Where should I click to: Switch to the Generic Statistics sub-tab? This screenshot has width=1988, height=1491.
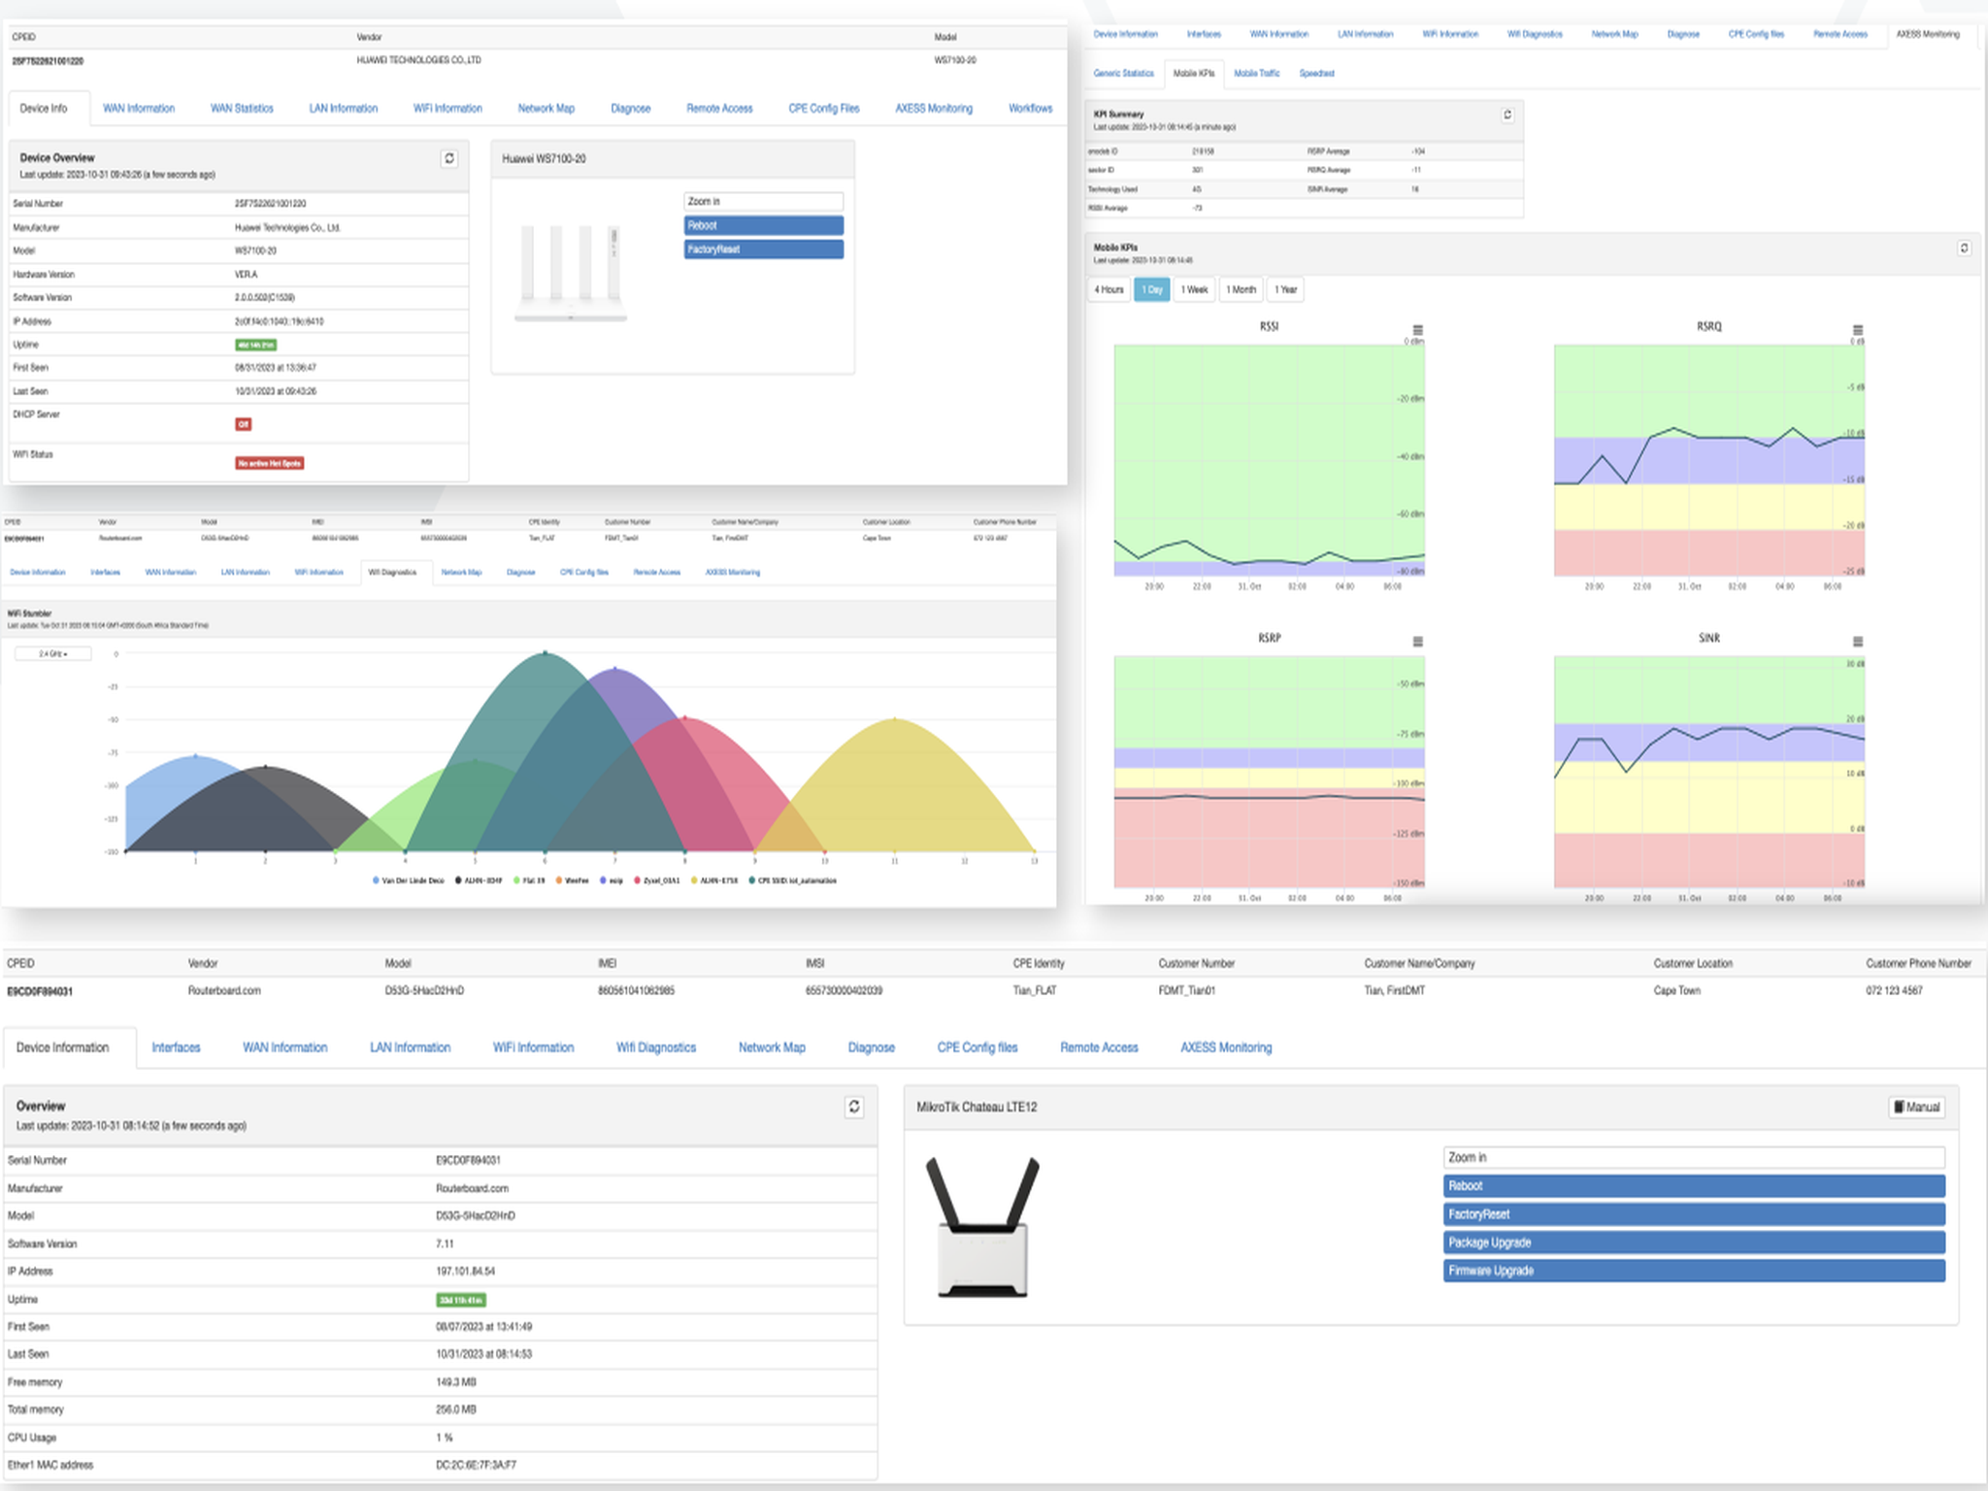pos(1123,74)
